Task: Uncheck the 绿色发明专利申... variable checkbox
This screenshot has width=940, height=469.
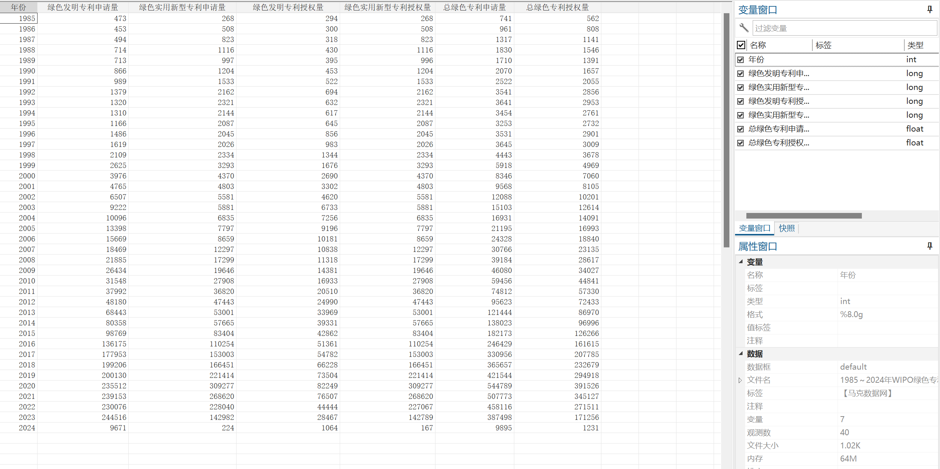Action: (740, 73)
